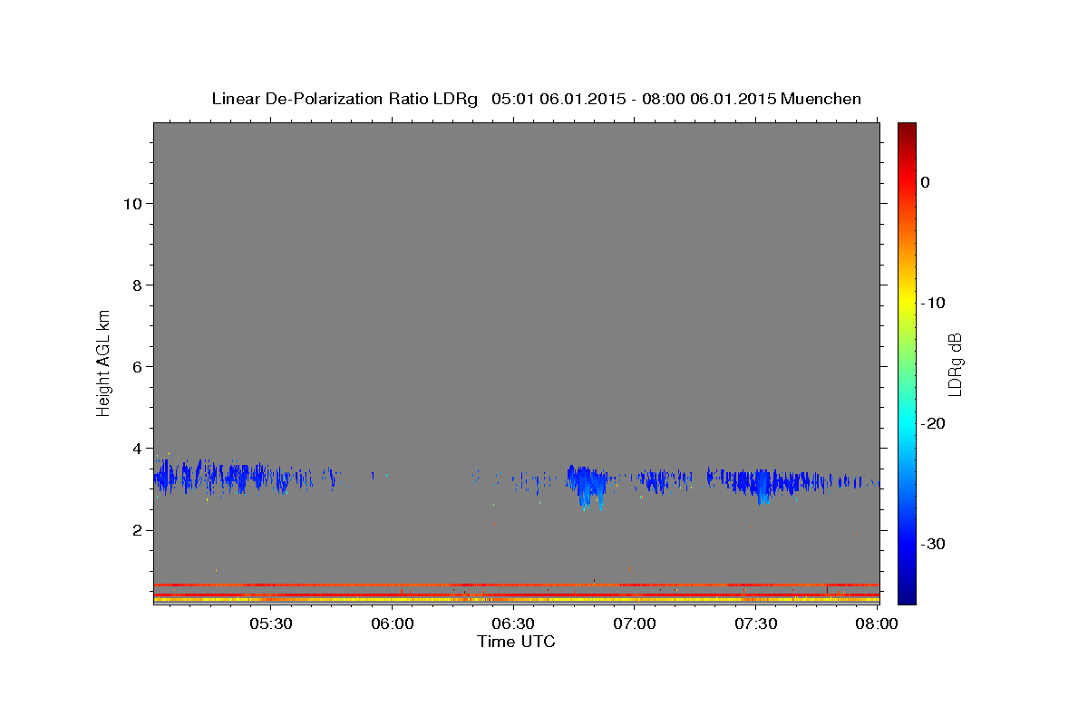The width and height of the screenshot is (1088, 725).
Task: Click the height tick label 4
Action: [135, 448]
